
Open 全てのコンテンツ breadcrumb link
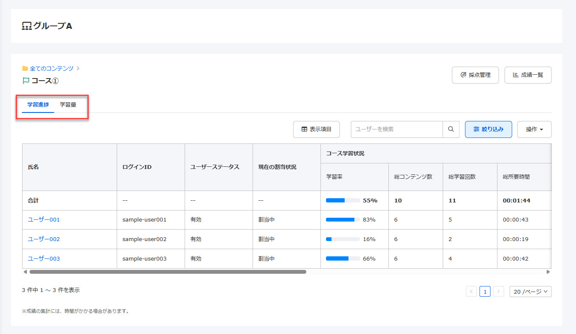51,68
